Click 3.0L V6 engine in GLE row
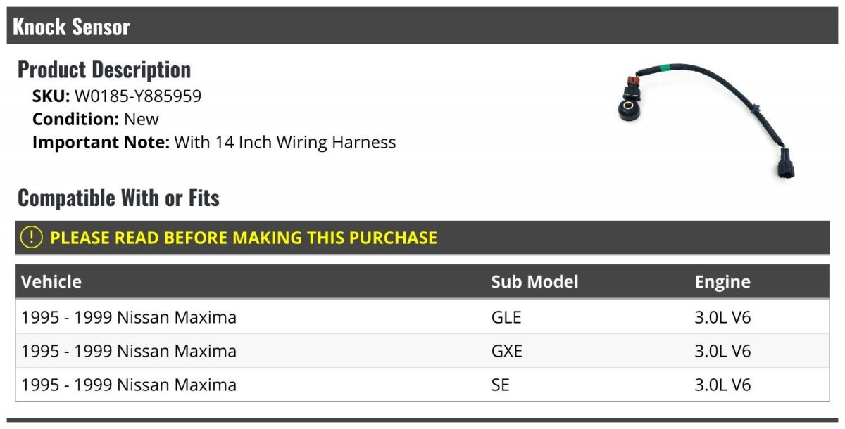Screen dimensions: 845x429 [x=722, y=317]
